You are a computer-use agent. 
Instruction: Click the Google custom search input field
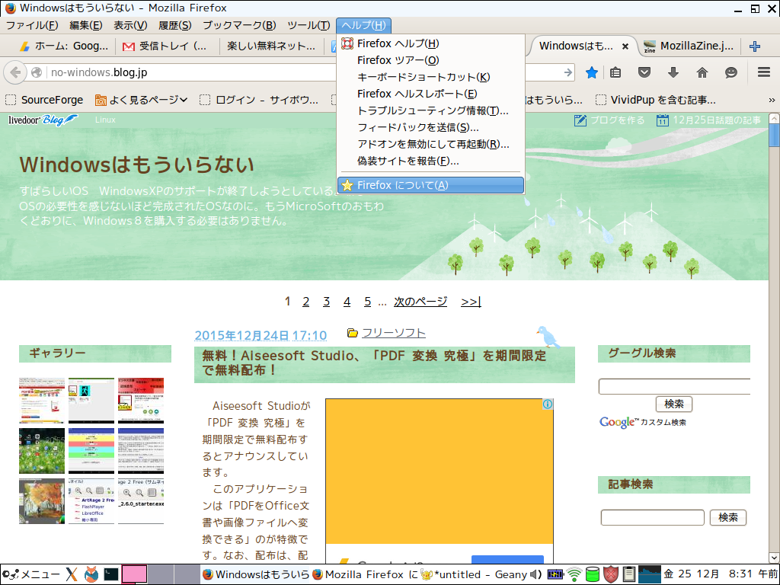pyautogui.click(x=675, y=386)
